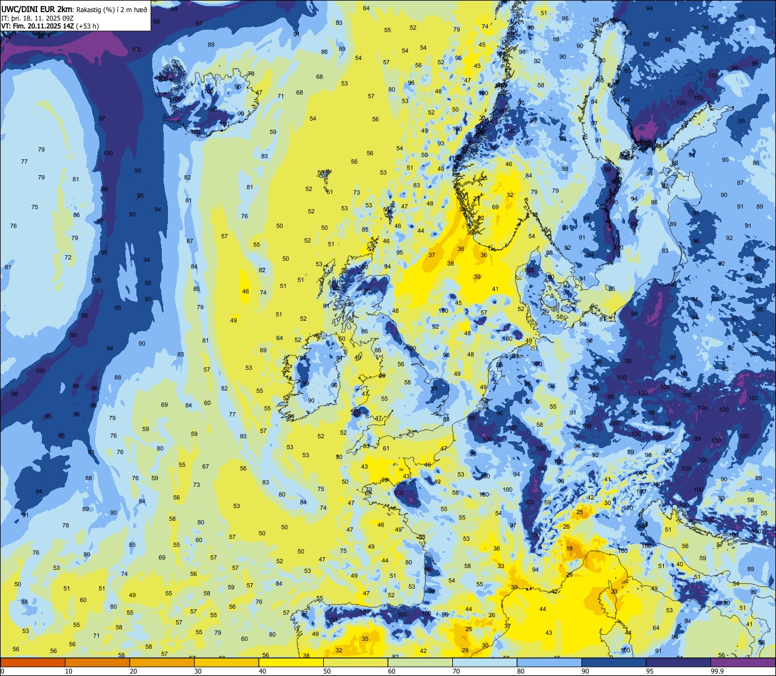The width and height of the screenshot is (776, 676).
Task: Click the humidity value 29 on the map
Action: pyautogui.click(x=465, y=651)
